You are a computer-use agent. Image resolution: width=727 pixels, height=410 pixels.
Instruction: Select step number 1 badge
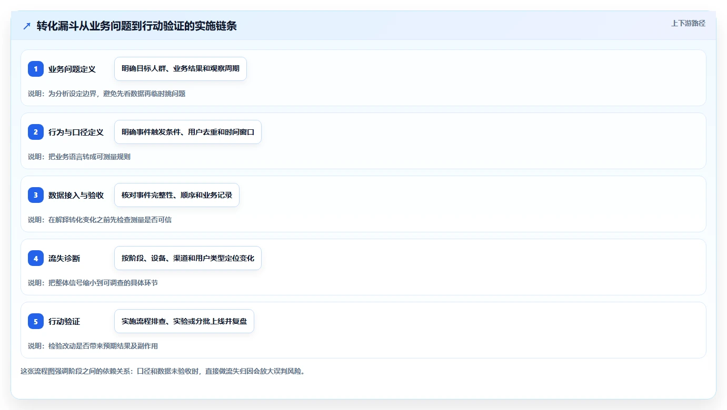click(36, 69)
